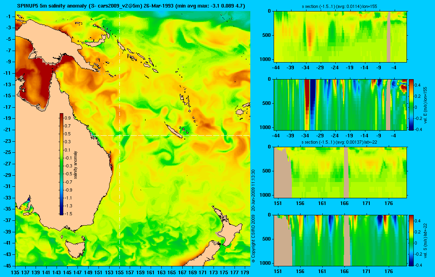Open the salinity section plot at lon=155
Image resolution: width=435 pixels, height=277 pixels.
tap(340, 37)
